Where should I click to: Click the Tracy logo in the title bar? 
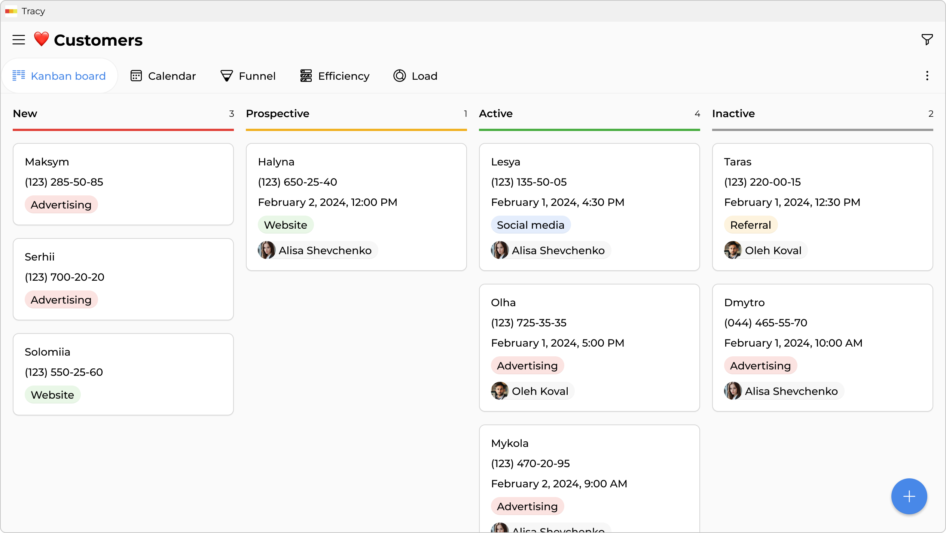tap(11, 11)
